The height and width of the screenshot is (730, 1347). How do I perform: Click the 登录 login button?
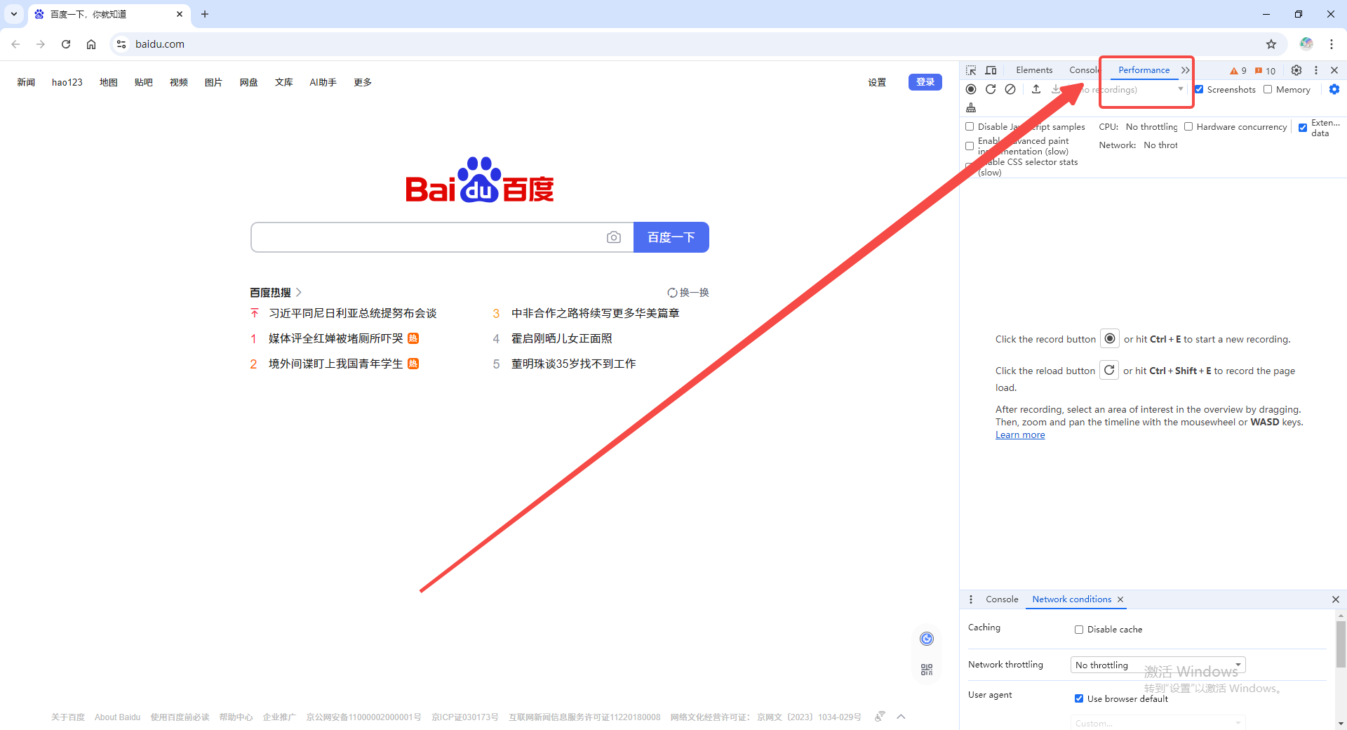click(x=925, y=82)
